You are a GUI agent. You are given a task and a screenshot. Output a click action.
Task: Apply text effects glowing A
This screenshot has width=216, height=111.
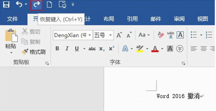click(125, 49)
